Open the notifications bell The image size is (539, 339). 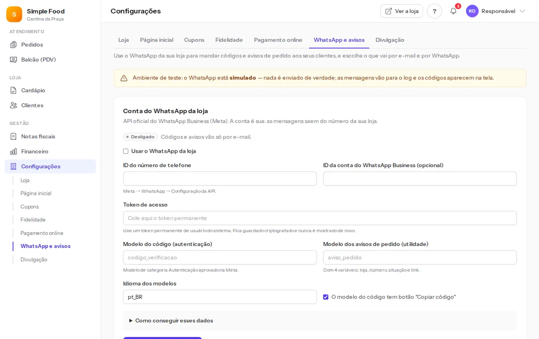tap(453, 11)
